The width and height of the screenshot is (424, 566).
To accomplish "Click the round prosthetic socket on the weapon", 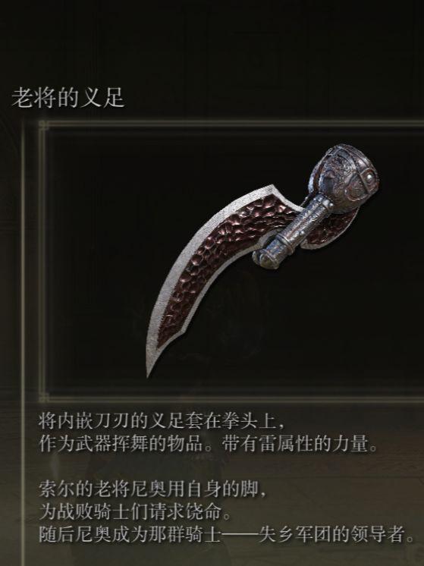I will (347, 172).
